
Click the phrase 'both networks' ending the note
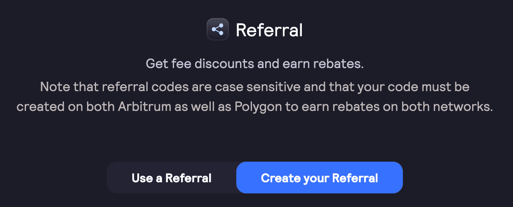coord(456,106)
